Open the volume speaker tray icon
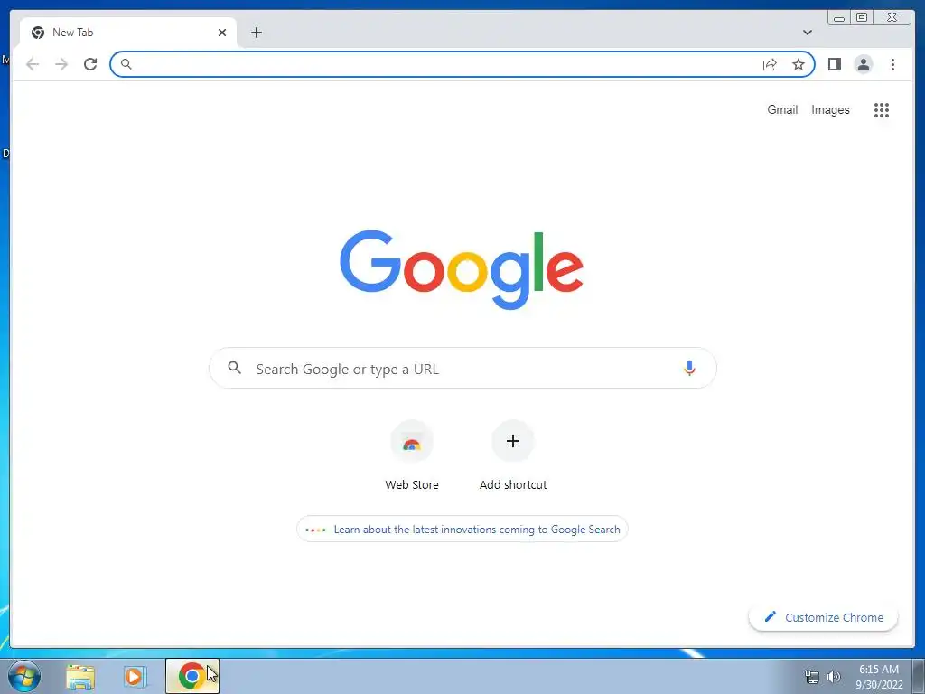 point(833,677)
